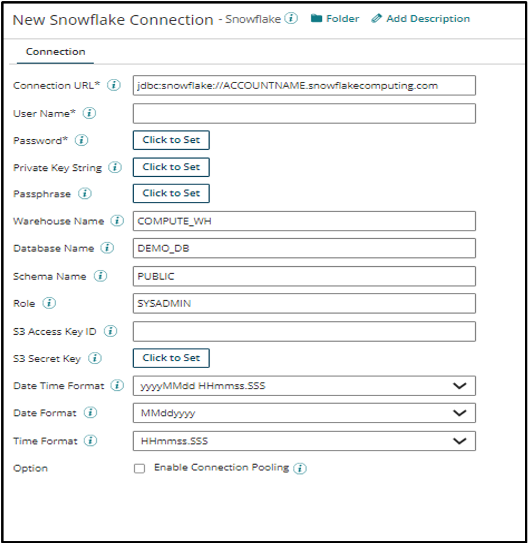
Task: Click to Set the S3 Secret Key
Action: click(171, 358)
